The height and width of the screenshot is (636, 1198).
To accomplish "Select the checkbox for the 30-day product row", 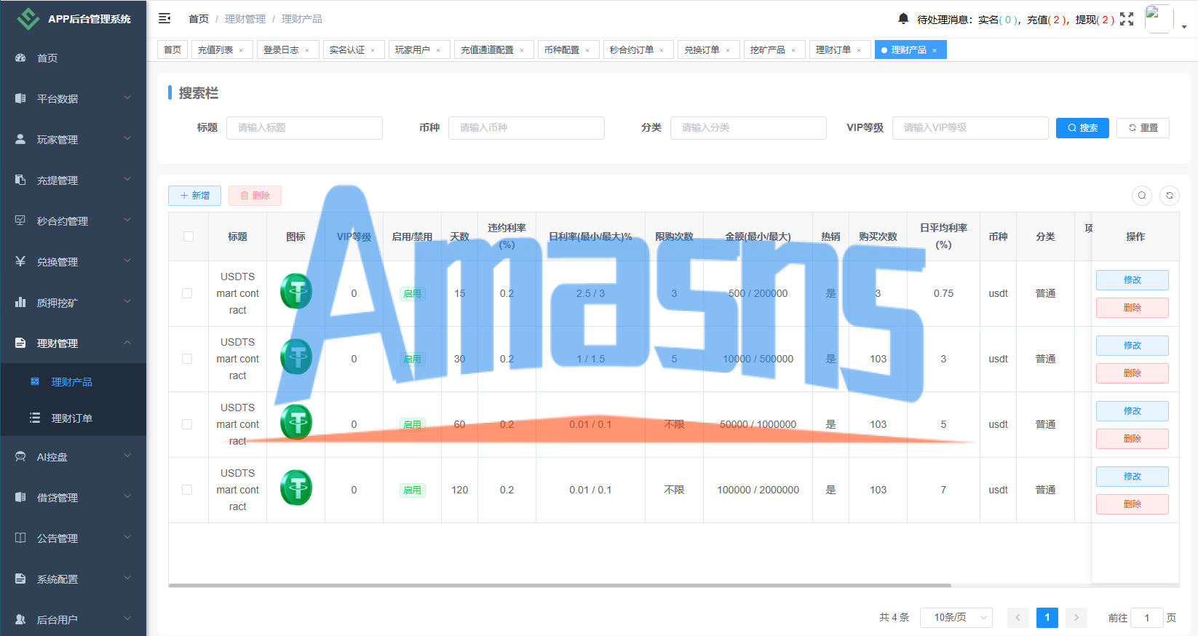I will (187, 359).
